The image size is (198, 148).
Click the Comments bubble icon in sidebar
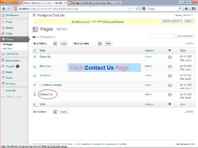click(x=3, y=54)
